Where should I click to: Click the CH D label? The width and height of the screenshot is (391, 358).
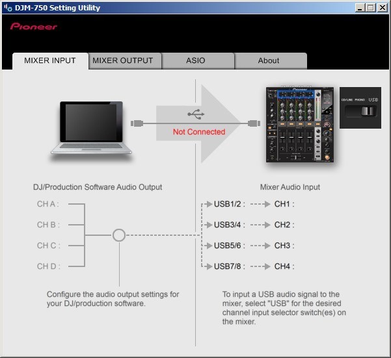point(49,266)
